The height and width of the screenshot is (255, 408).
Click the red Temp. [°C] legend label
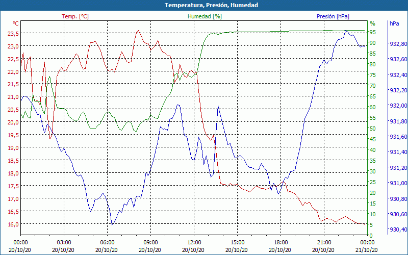pyautogui.click(x=75, y=16)
